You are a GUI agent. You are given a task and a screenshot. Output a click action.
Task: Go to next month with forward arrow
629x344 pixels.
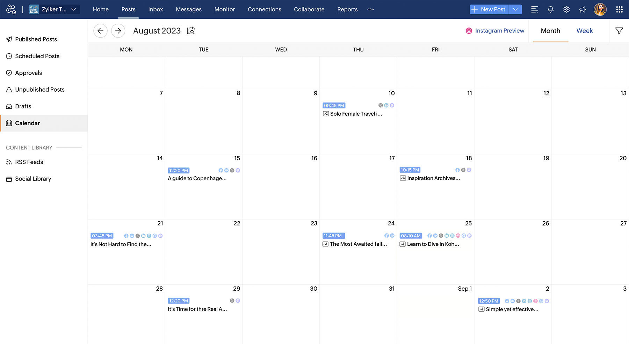(118, 31)
